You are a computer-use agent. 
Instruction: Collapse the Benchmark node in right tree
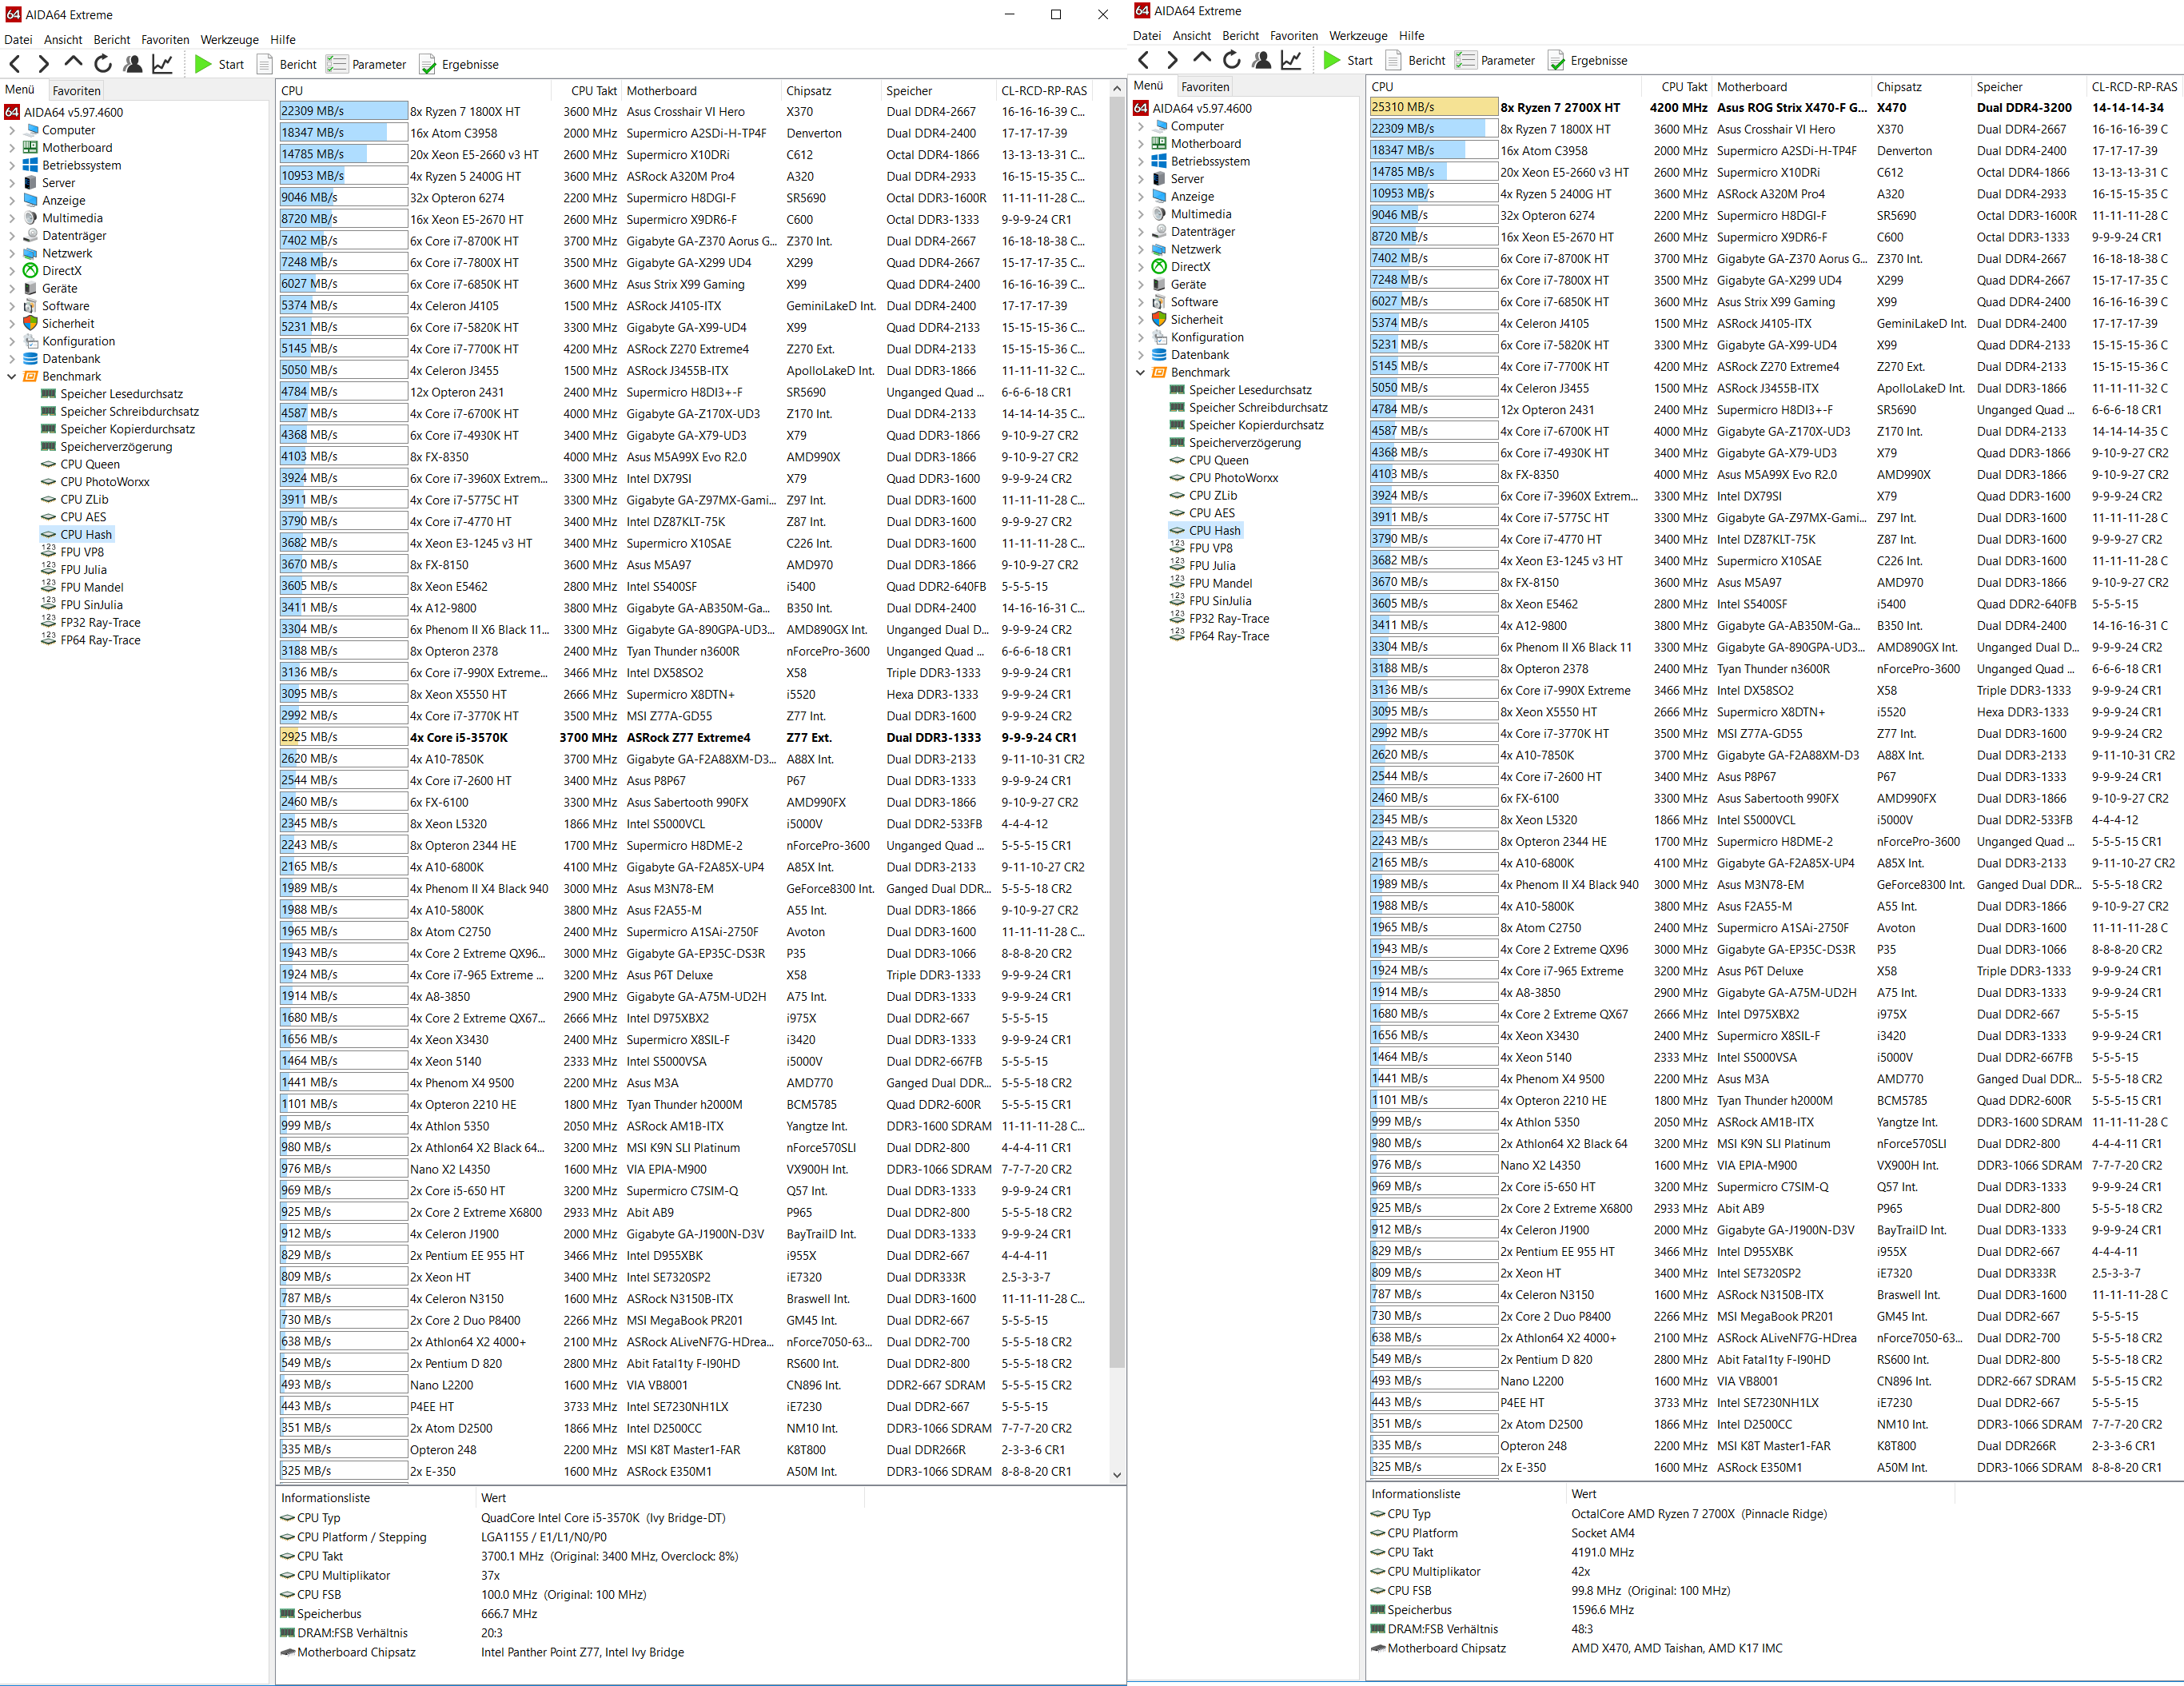[1141, 372]
